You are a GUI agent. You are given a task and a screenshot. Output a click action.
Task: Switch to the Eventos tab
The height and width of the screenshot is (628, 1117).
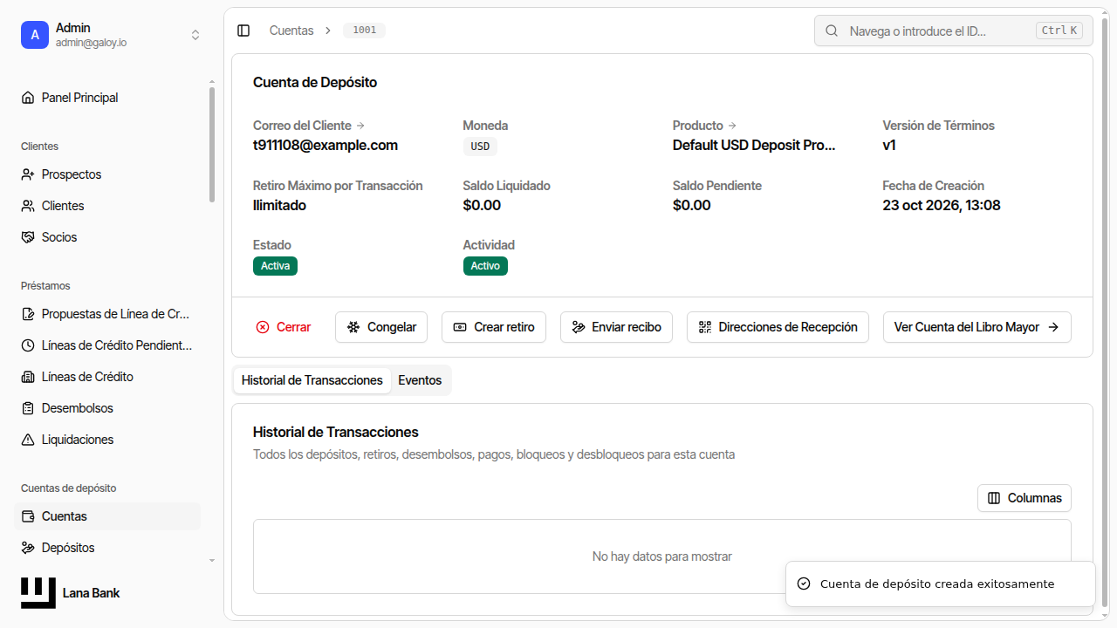point(420,380)
